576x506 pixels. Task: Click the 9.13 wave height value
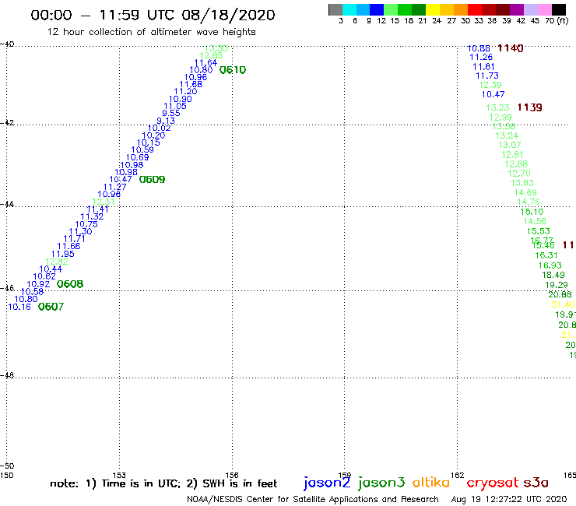(x=166, y=121)
